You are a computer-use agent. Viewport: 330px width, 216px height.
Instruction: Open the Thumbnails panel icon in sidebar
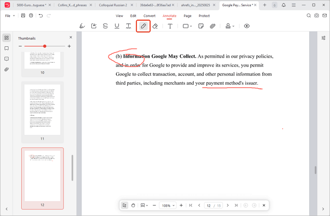click(x=7, y=38)
